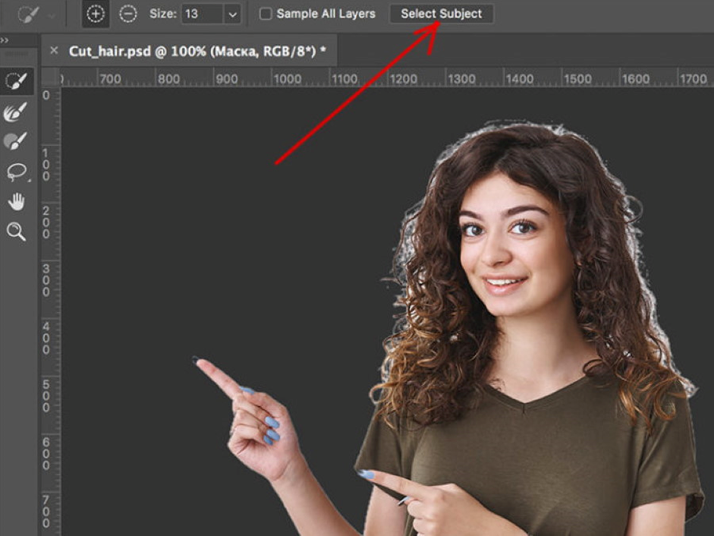Close the Cut_hair.psd tab
Viewport: 714px width, 536px height.
tap(54, 50)
